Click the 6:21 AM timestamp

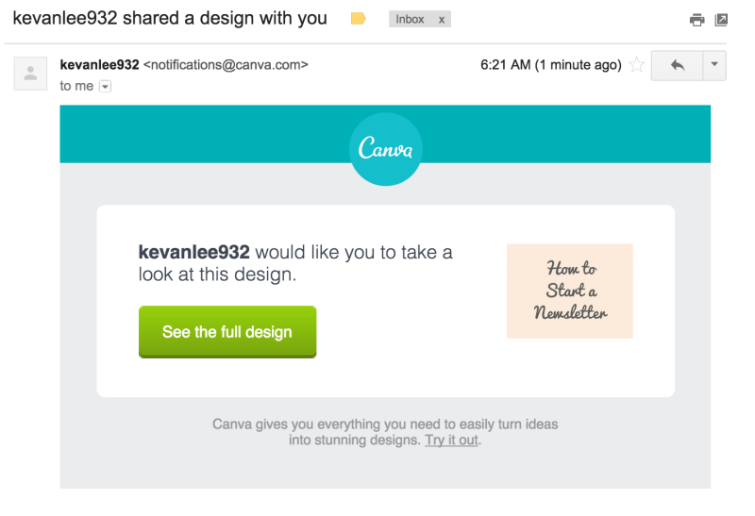pyautogui.click(x=551, y=64)
